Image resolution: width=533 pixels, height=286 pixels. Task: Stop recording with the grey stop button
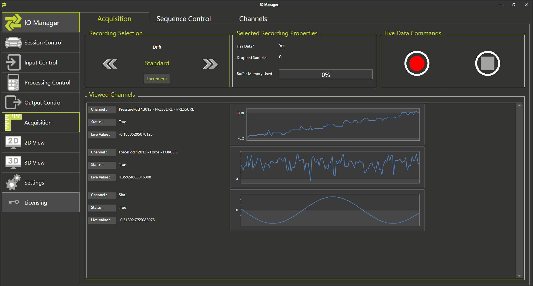coord(487,63)
